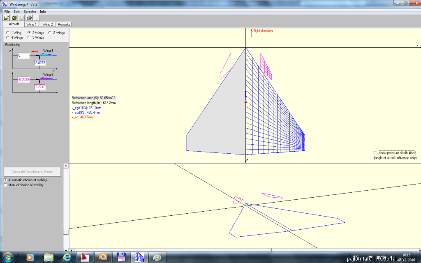Launch Windows Media Player from the taskbar
This screenshot has width=421, height=263.
pyautogui.click(x=30, y=257)
